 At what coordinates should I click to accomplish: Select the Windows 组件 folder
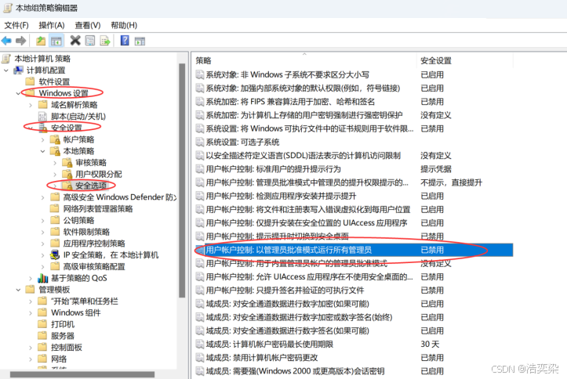pyautogui.click(x=76, y=312)
